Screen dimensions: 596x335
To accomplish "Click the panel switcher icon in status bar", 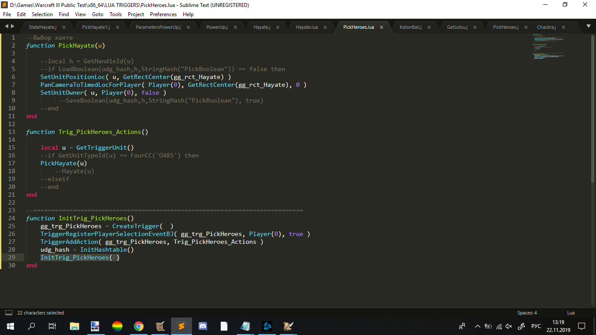I will (8, 313).
